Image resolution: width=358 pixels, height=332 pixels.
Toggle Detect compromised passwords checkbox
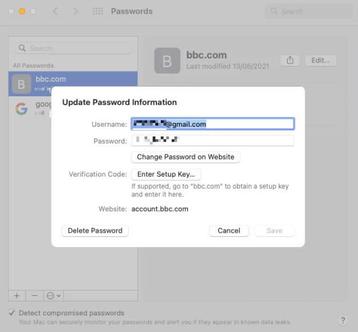12,313
